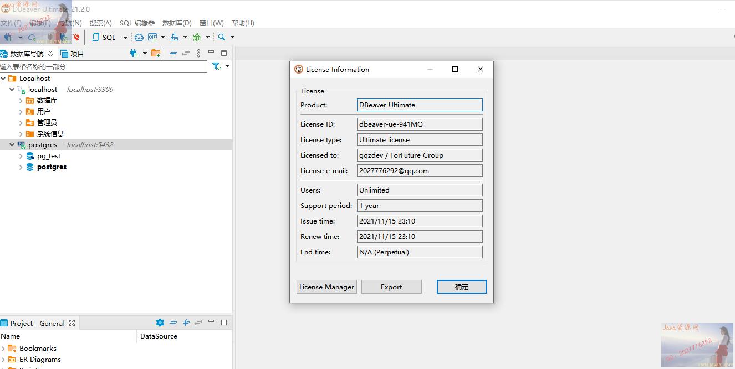Confirm the dialog with 确定
The image size is (735, 369).
[462, 287]
